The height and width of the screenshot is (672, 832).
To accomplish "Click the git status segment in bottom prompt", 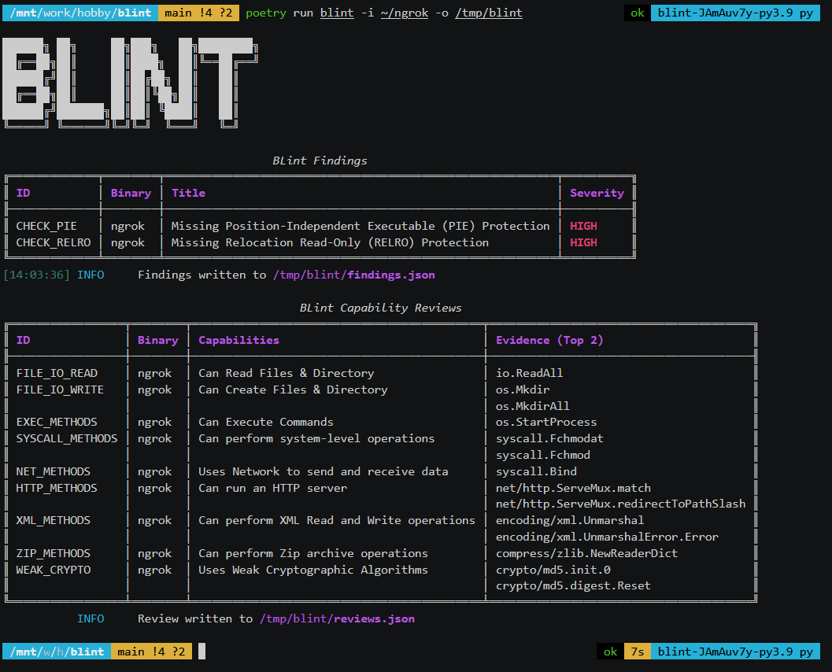I will tap(150, 652).
